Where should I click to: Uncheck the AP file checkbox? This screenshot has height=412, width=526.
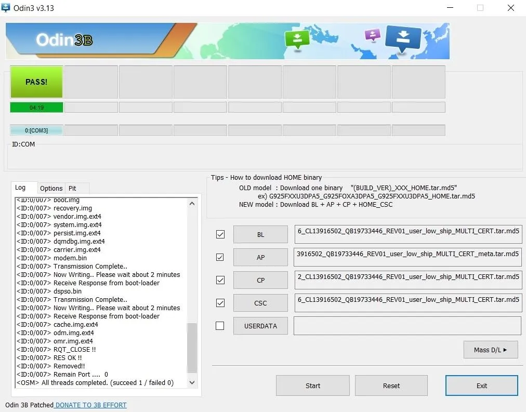tap(220, 257)
